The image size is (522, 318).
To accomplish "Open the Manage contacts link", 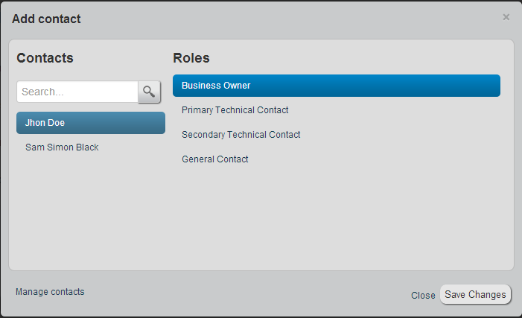I will coord(50,292).
